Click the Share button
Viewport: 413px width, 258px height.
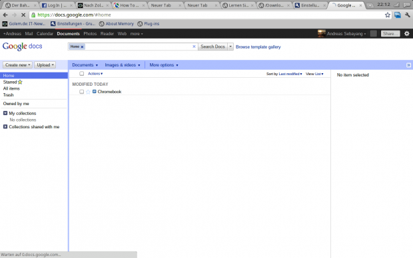(x=390, y=34)
